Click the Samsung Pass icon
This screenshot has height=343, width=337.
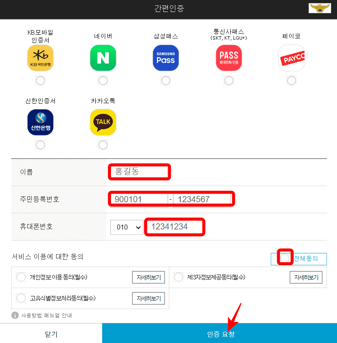pos(166,58)
